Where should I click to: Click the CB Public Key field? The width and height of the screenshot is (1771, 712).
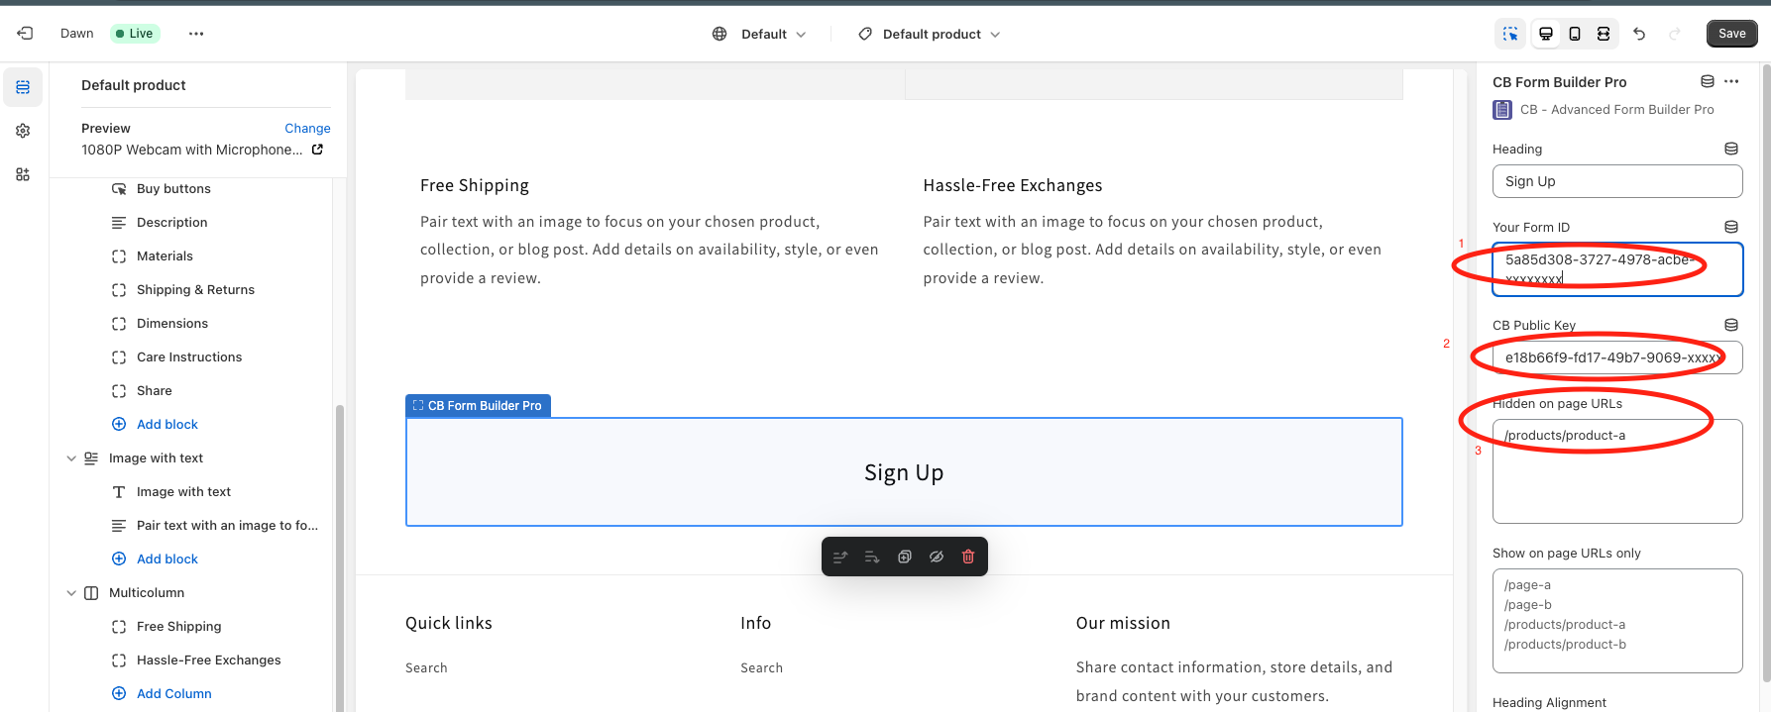(1617, 357)
